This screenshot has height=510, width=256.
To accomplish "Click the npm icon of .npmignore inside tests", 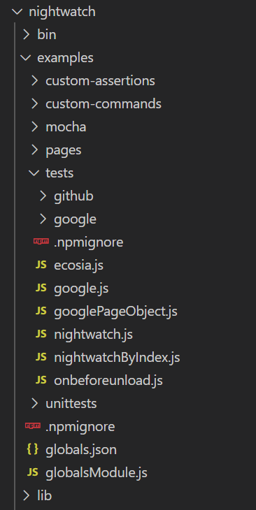I will tap(41, 241).
